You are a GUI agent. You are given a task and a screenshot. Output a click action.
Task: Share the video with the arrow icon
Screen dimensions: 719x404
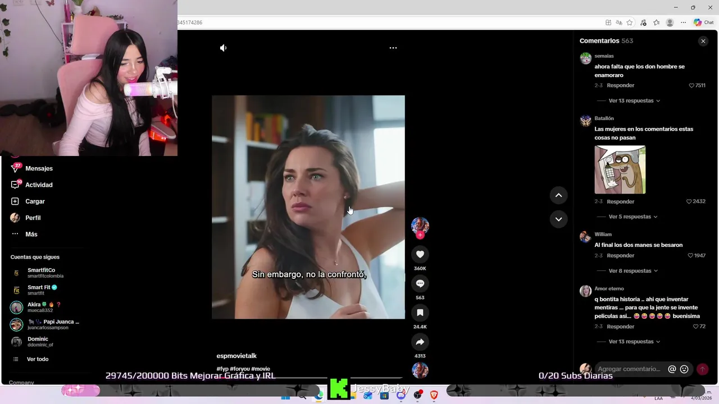pos(420,342)
